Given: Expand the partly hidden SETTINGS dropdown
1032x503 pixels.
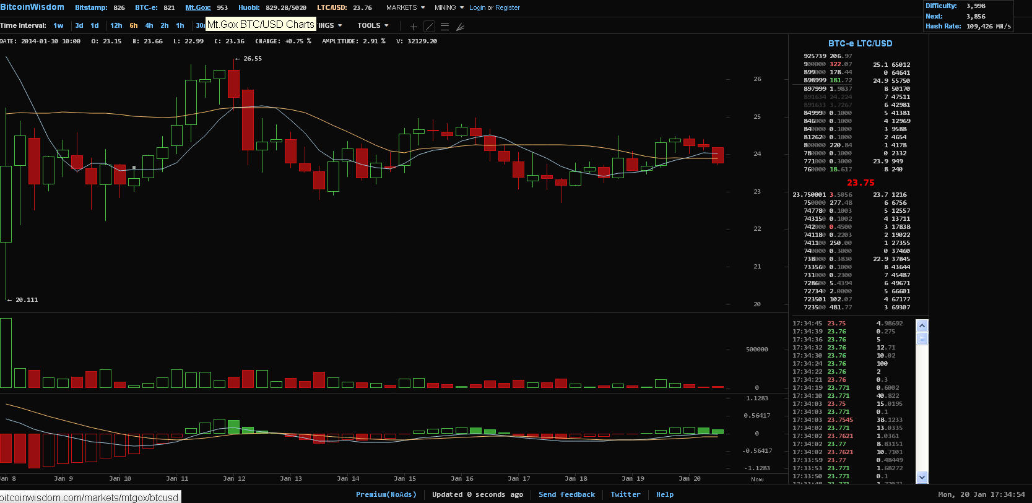Looking at the screenshot, I should pos(330,25).
